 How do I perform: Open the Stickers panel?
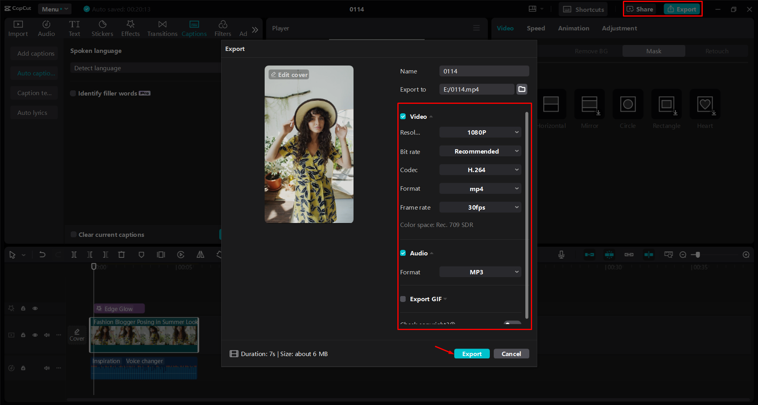tap(102, 28)
